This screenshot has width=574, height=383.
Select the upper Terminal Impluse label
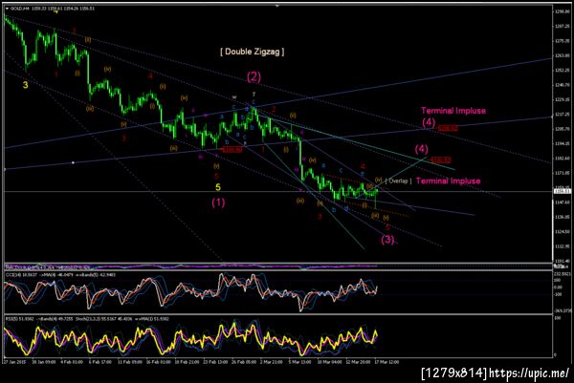453,111
